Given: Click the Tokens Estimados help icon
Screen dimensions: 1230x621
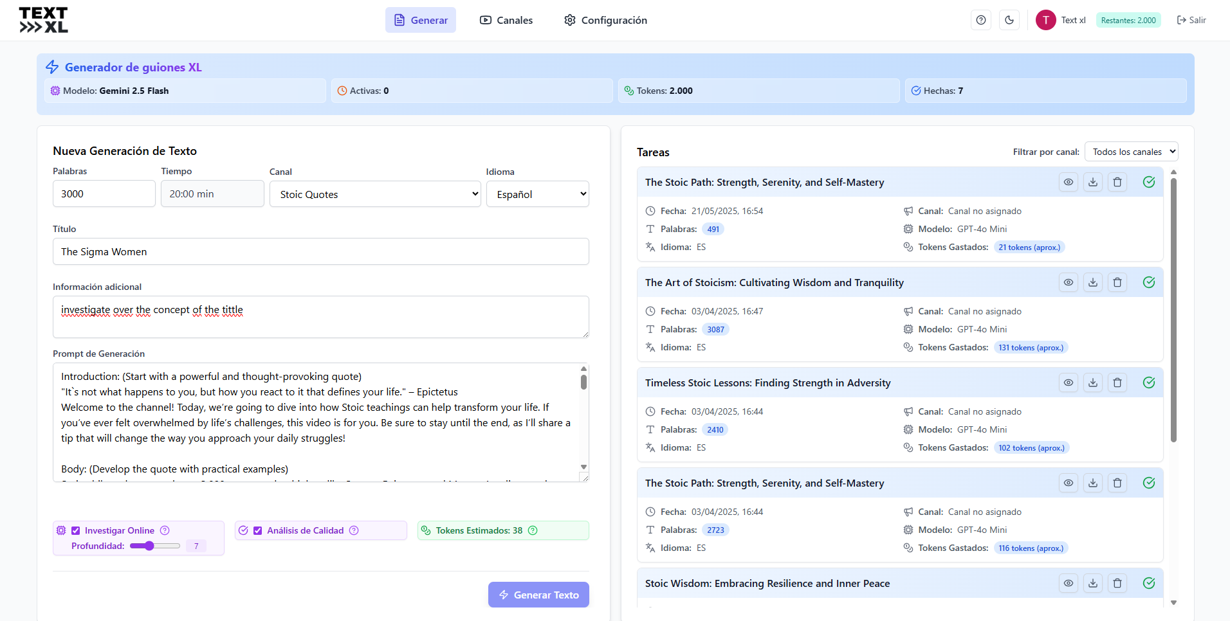Looking at the screenshot, I should tap(533, 530).
